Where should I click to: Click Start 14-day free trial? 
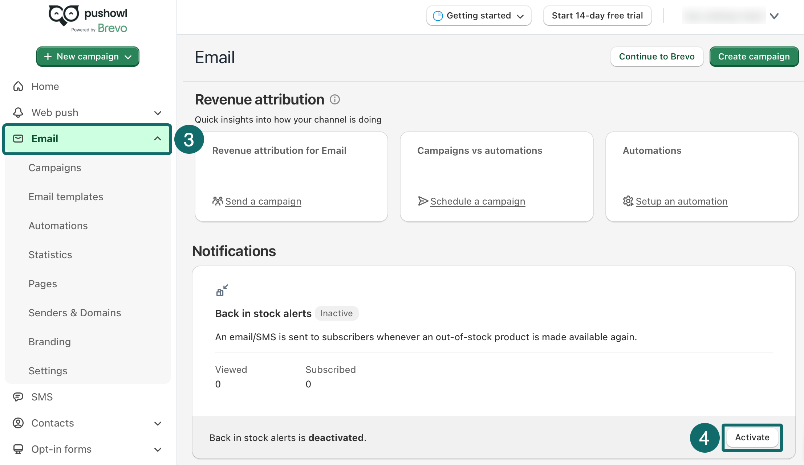[x=597, y=16]
